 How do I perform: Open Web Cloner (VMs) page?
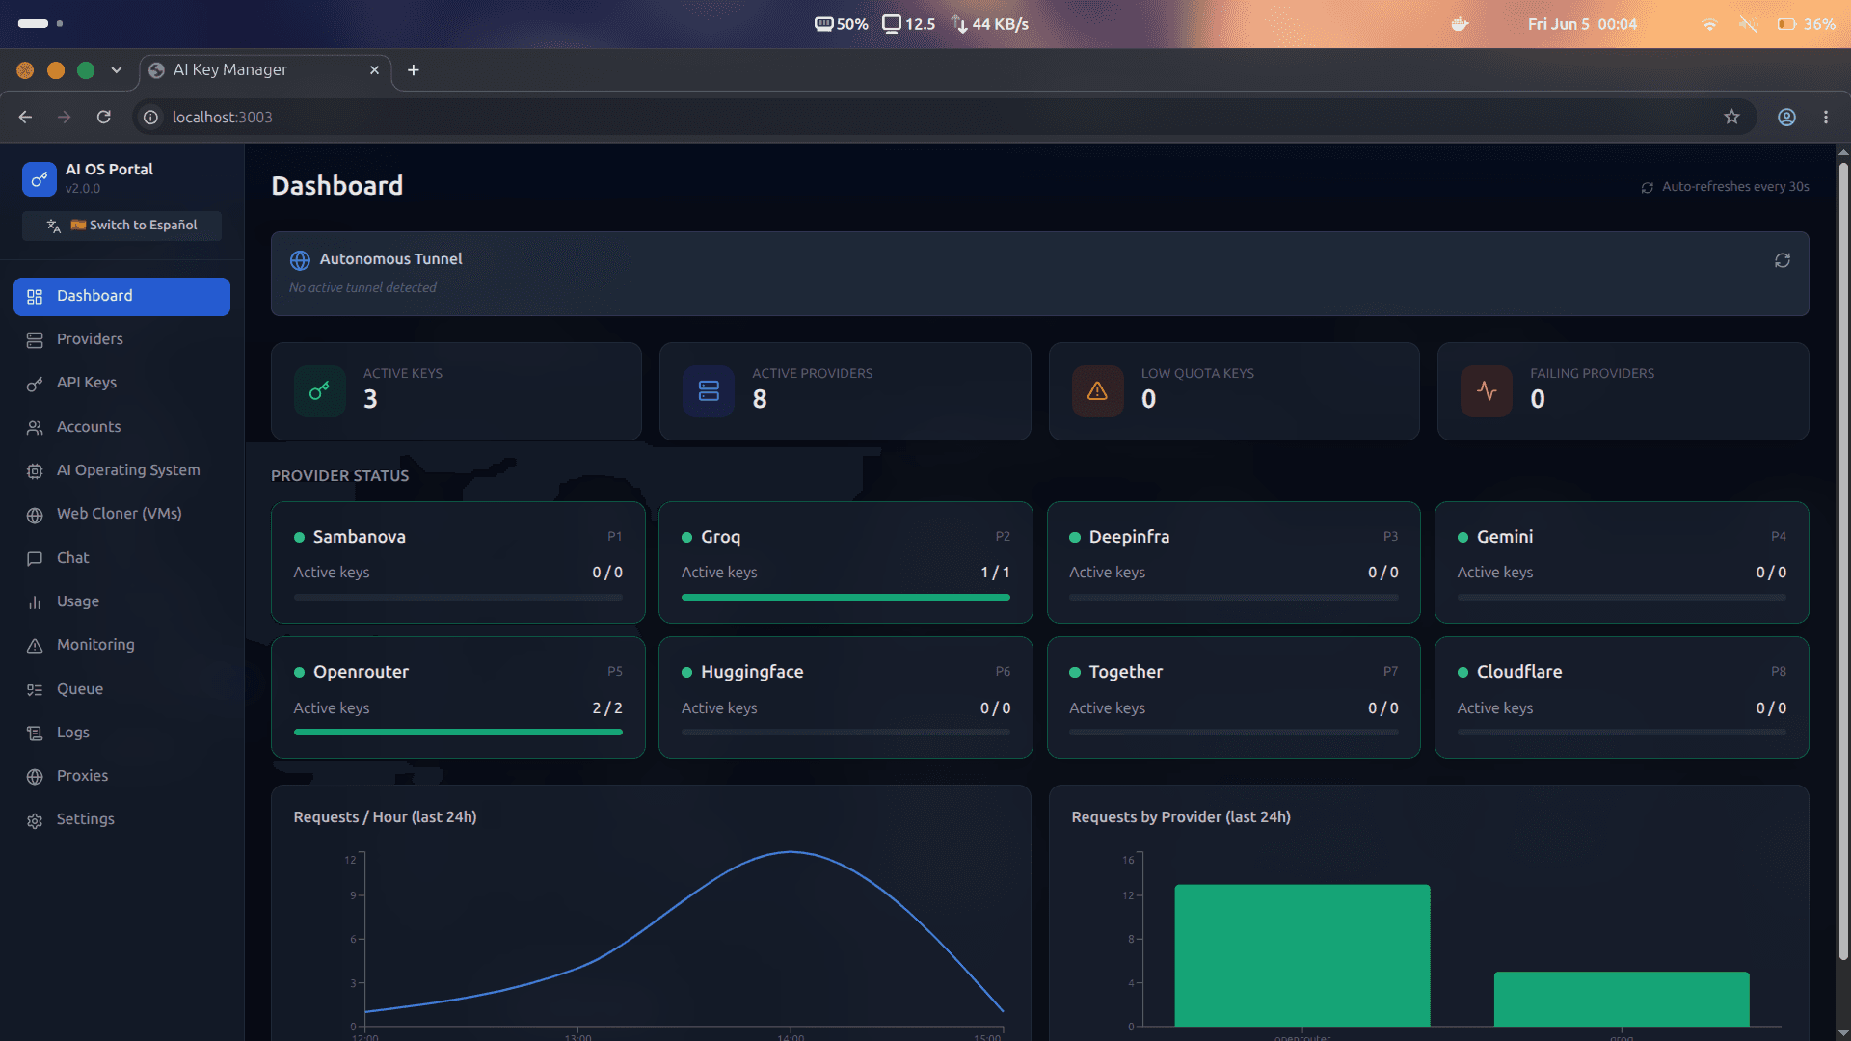(121, 514)
